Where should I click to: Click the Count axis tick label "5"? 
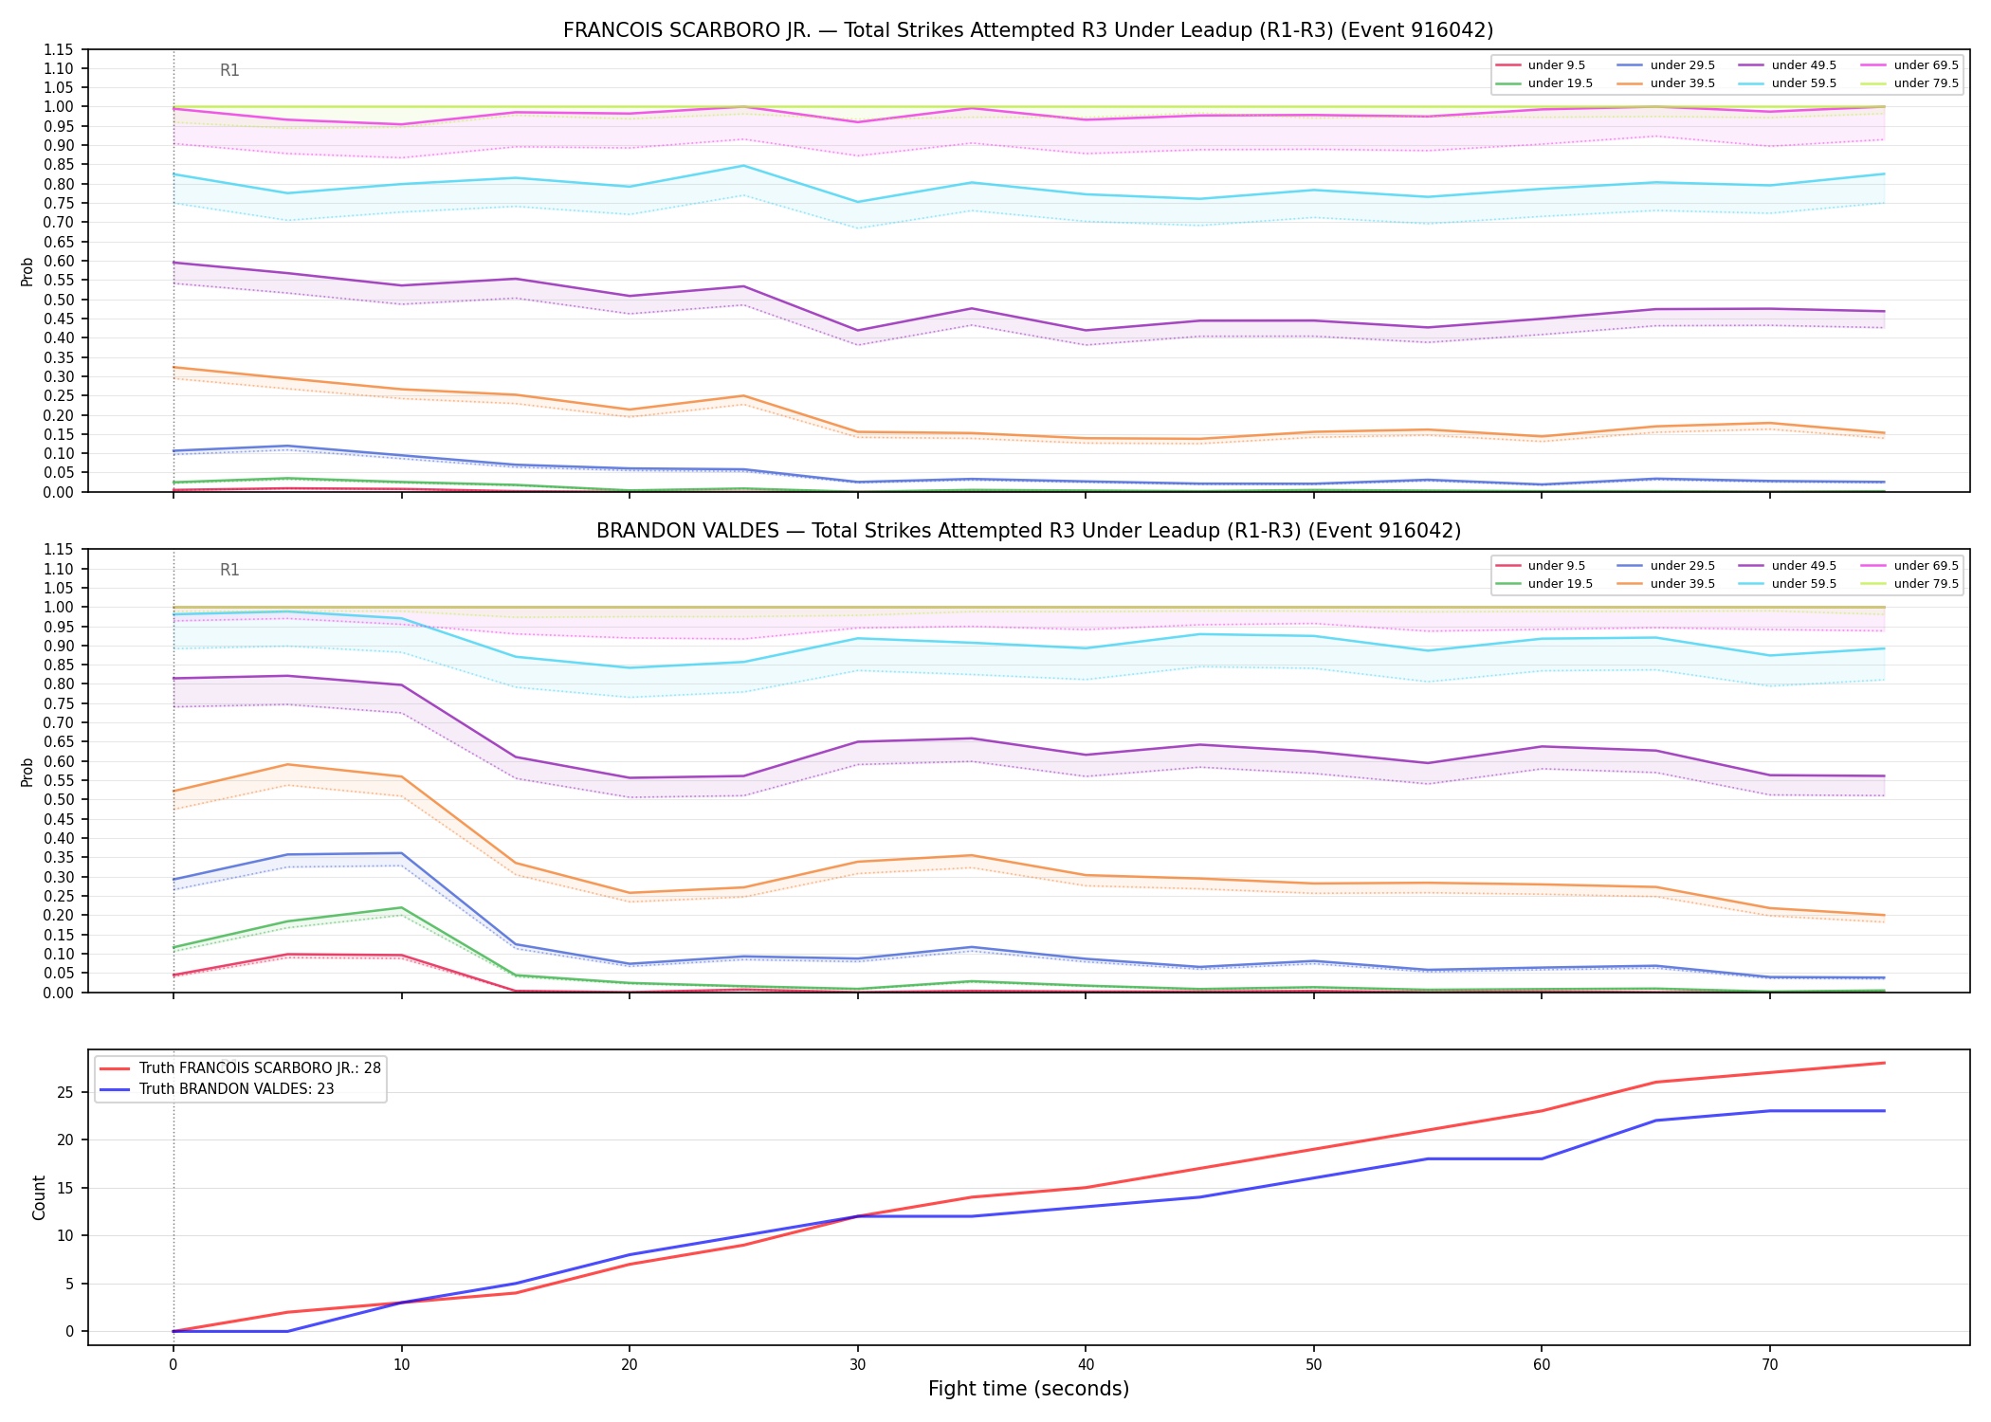[x=70, y=1285]
